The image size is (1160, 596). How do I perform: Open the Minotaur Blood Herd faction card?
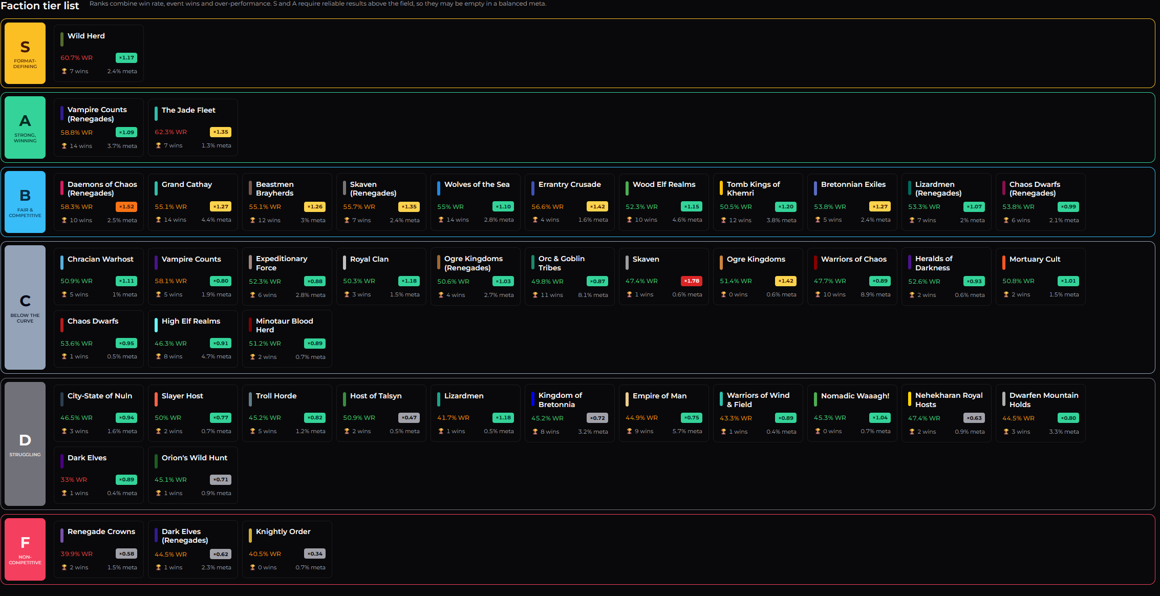coord(287,339)
